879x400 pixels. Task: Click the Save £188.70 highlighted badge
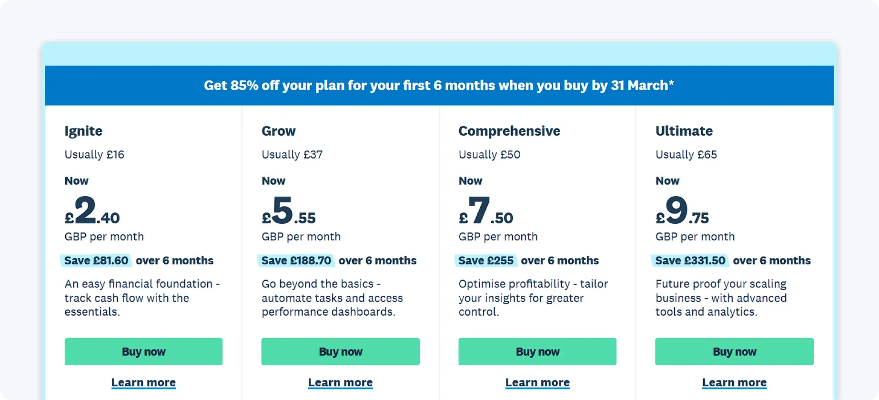pyautogui.click(x=296, y=260)
